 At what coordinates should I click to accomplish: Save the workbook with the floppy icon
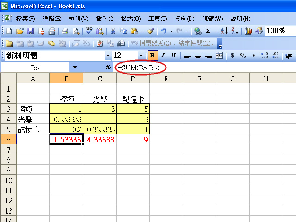(31, 31)
